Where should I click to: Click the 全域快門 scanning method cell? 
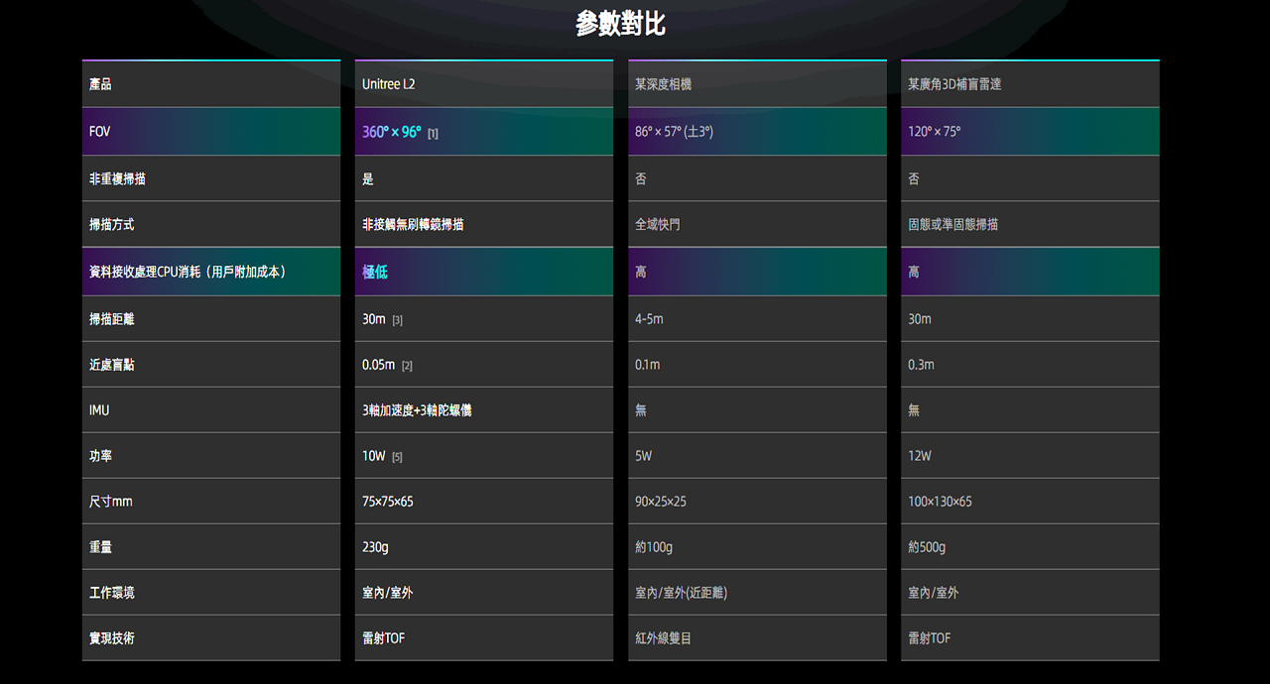(657, 225)
